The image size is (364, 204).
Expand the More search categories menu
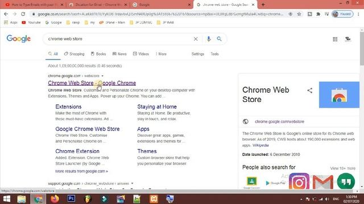point(161,54)
